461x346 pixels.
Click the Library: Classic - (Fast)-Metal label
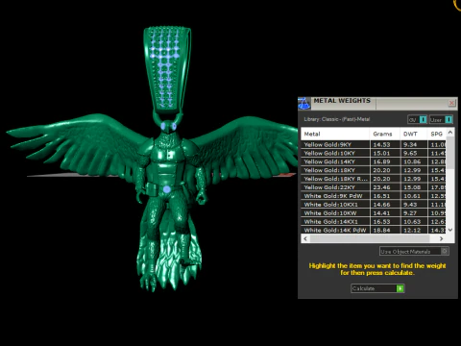(x=337, y=119)
